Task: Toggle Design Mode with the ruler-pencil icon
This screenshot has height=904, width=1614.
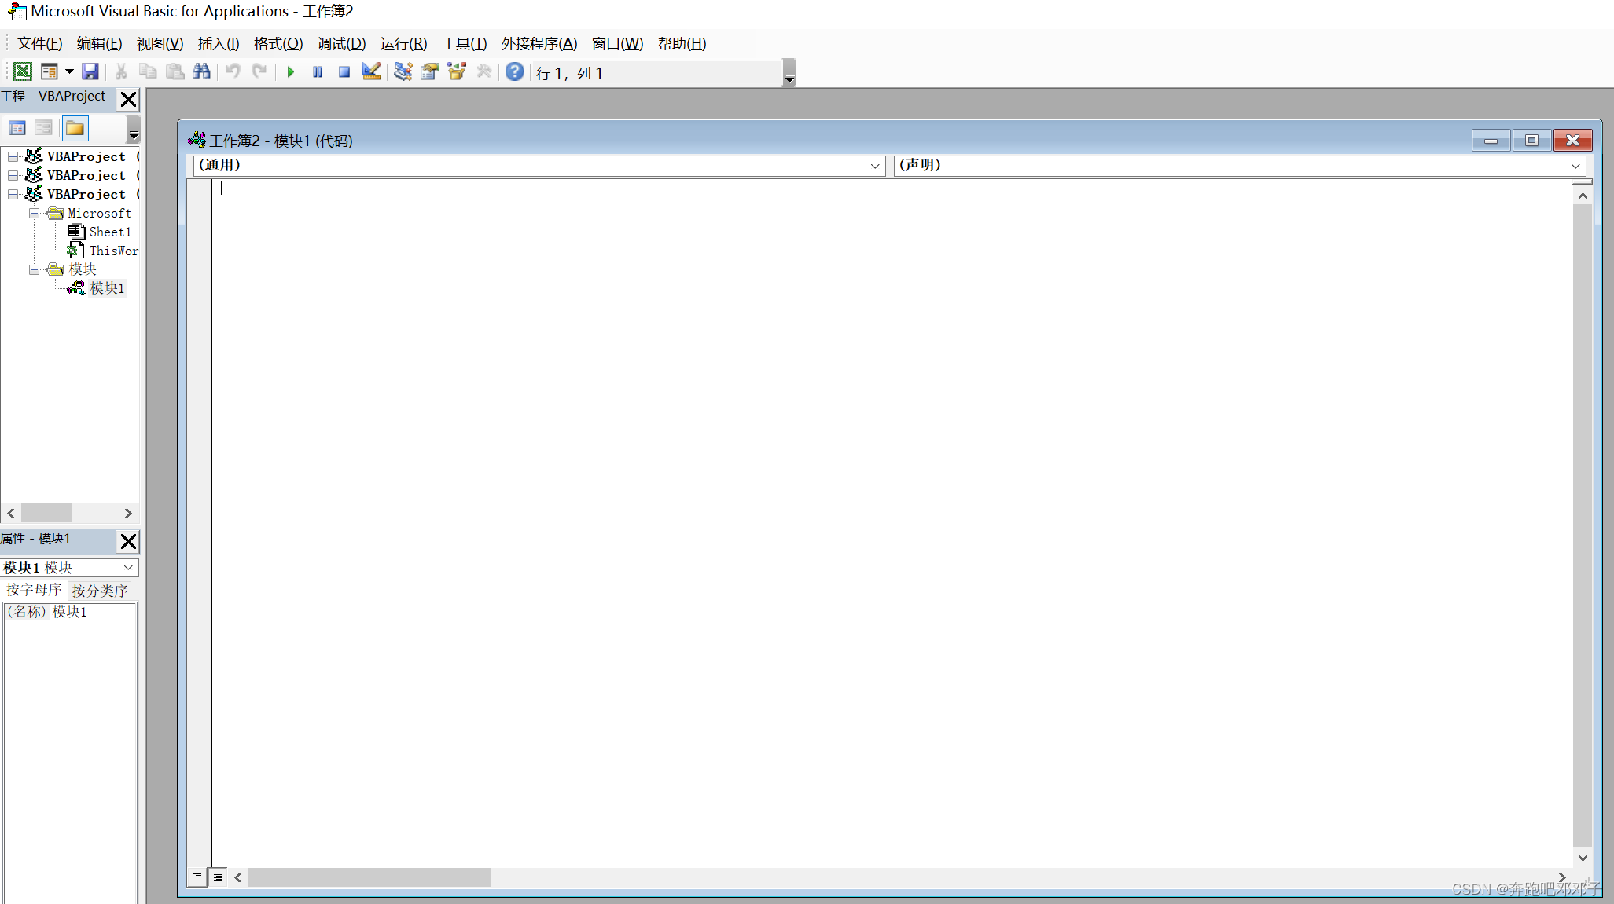Action: point(372,71)
